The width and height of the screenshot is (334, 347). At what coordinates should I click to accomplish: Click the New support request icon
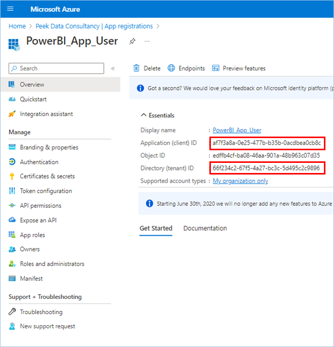[x=12, y=326]
